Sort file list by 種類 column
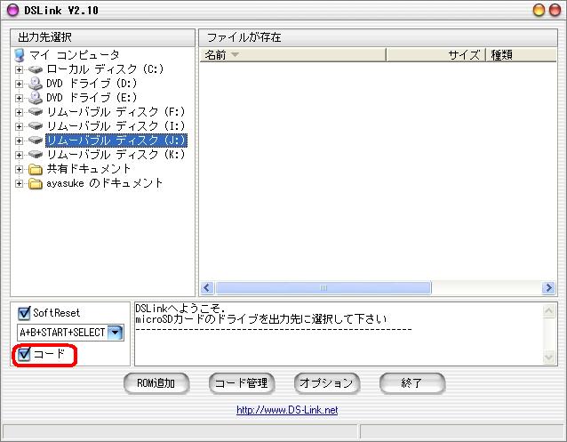Screen dimensions: 567x442 (x=521, y=55)
